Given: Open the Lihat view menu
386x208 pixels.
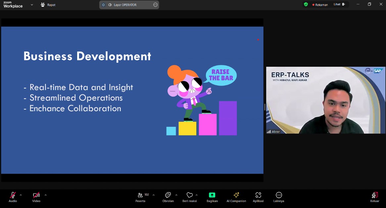Looking at the screenshot, I should coord(339,5).
